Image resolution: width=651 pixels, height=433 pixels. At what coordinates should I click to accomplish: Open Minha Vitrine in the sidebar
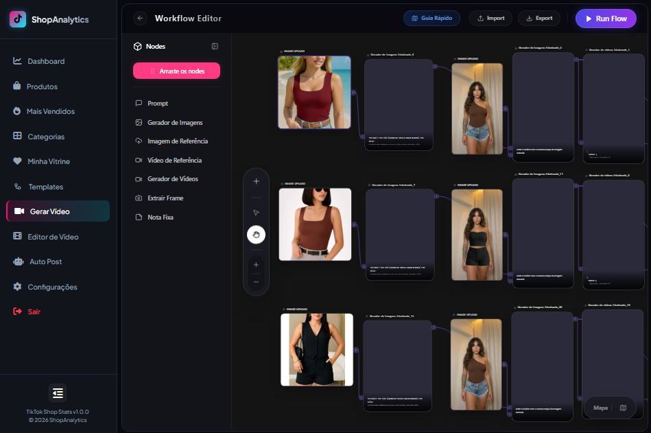coord(58,161)
